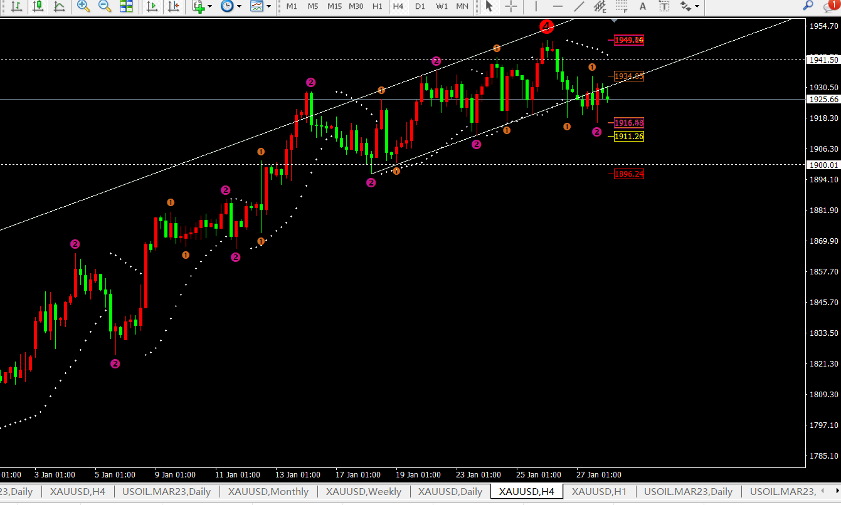This screenshot has height=505, width=841.
Task: Set timeframe to M30
Action: point(356,7)
